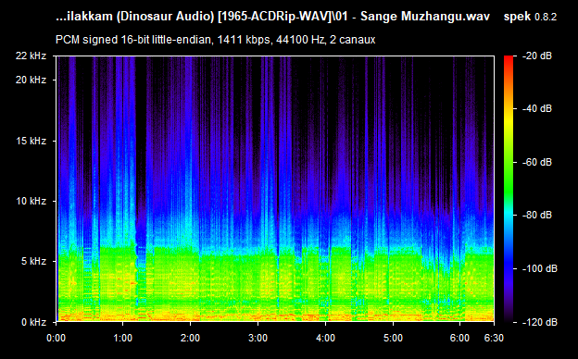Click the 10 kHz frequency axis label
Viewport: 578px width, 359px height.
coord(31,201)
